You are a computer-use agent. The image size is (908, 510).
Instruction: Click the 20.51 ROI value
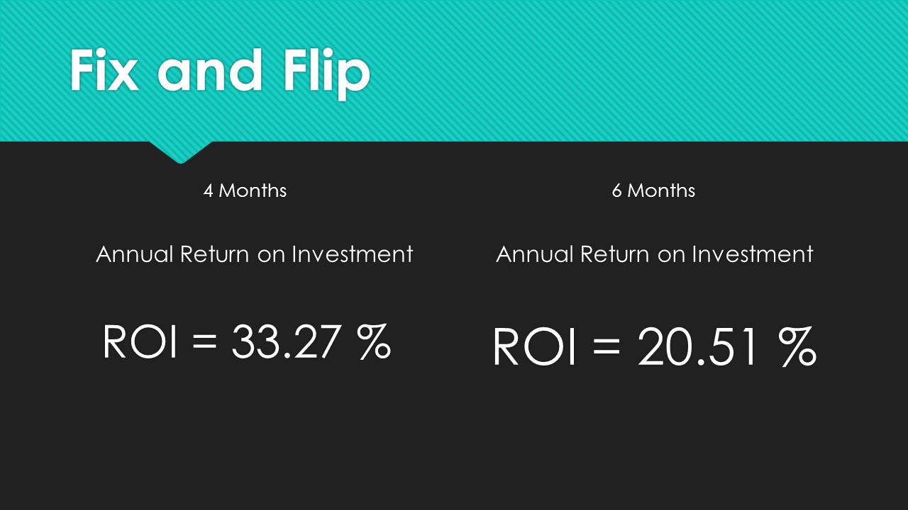(702, 346)
